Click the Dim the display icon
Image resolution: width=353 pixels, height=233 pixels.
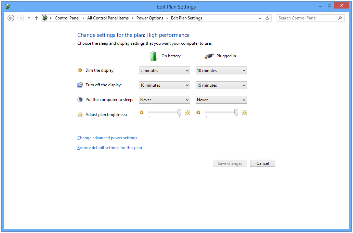click(x=80, y=70)
